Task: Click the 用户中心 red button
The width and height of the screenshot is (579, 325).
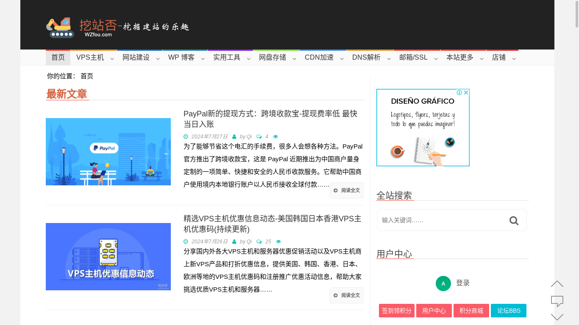Action: [x=434, y=311]
